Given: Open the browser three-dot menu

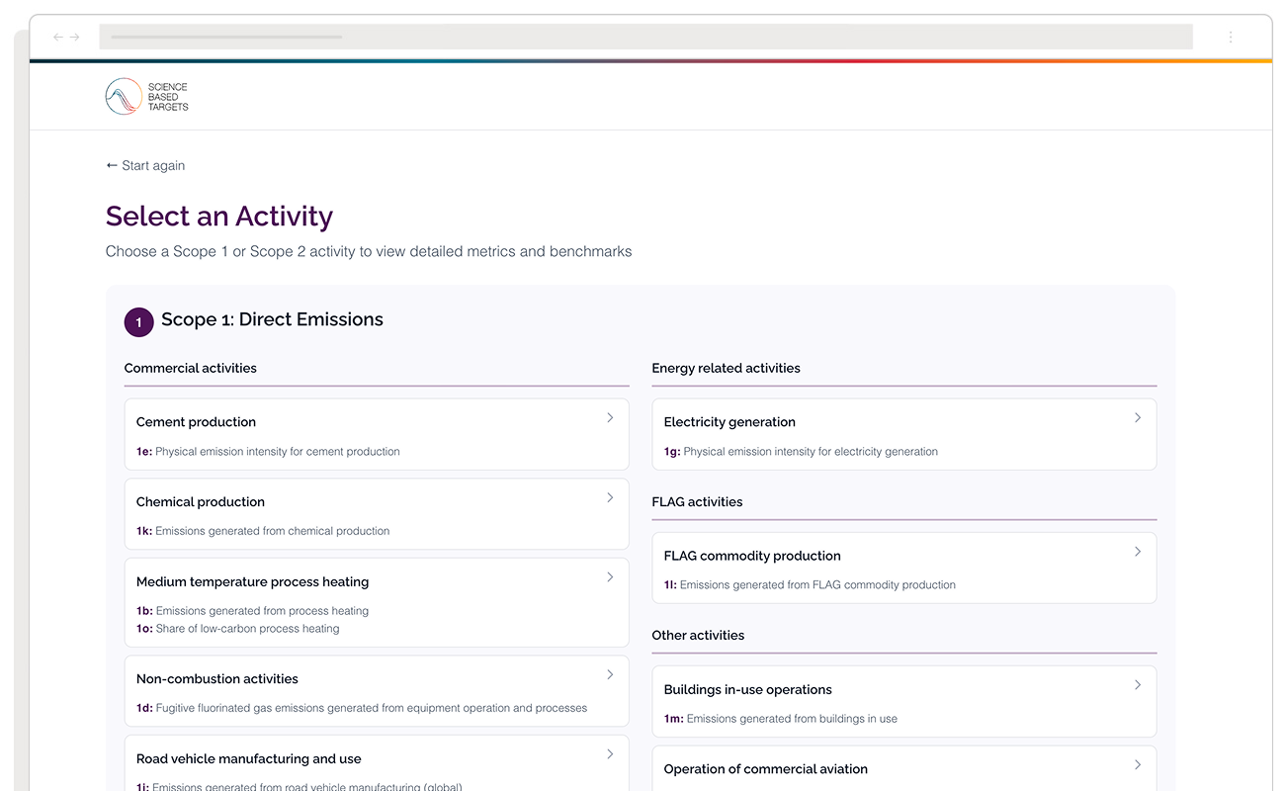Looking at the screenshot, I should click(1231, 38).
